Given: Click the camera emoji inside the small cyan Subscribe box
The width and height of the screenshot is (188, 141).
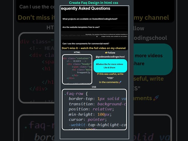Looking at the screenshot, I should 97,64.
